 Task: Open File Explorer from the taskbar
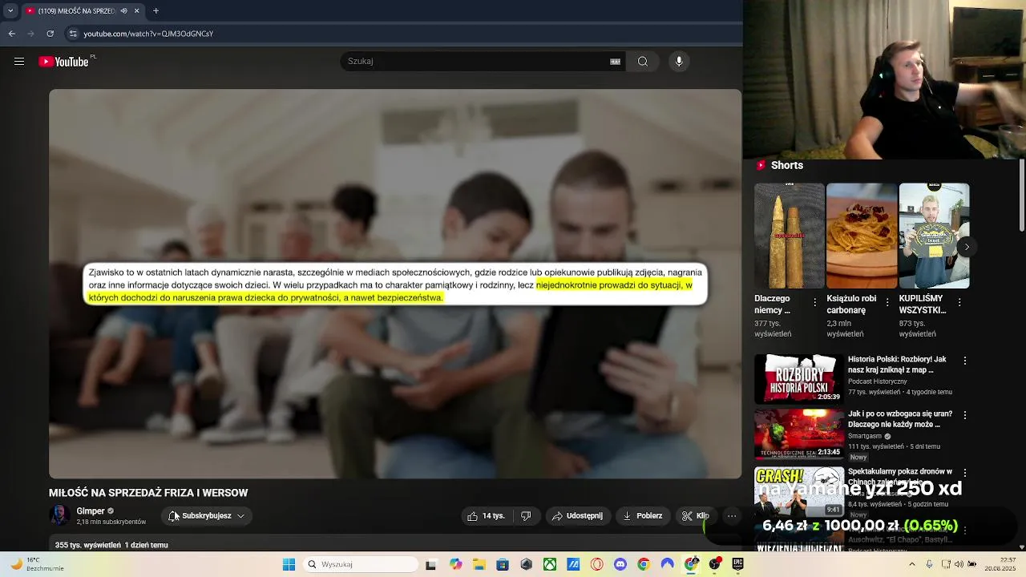(479, 564)
